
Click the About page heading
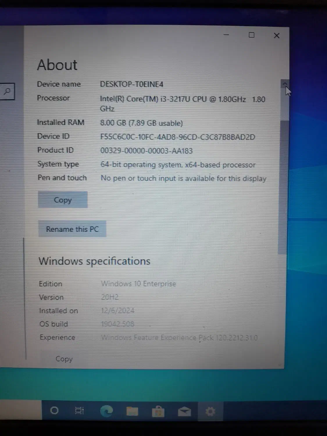point(57,65)
